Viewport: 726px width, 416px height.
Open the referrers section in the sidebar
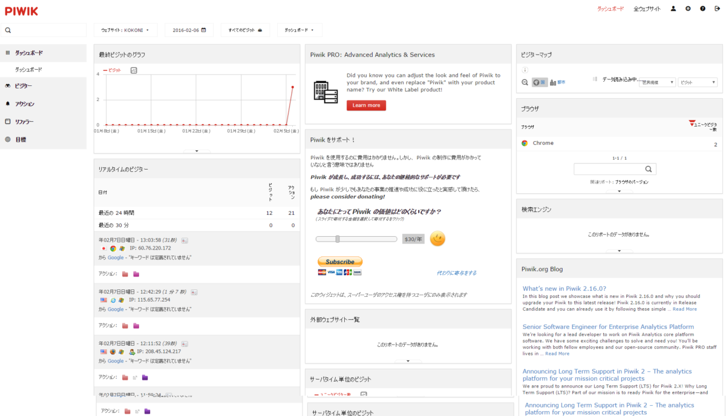(43, 122)
